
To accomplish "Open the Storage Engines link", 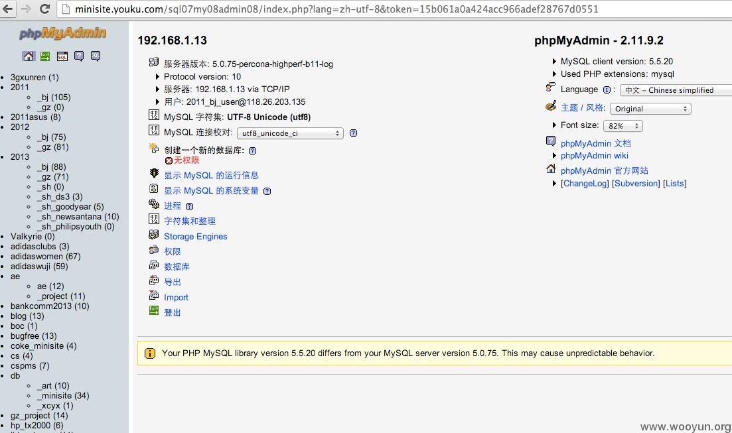I will pyautogui.click(x=196, y=237).
